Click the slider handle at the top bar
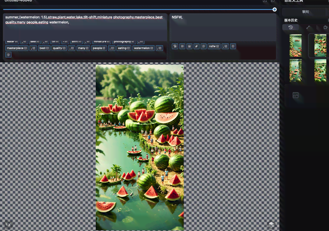This screenshot has height=231, width=329. 275,9
